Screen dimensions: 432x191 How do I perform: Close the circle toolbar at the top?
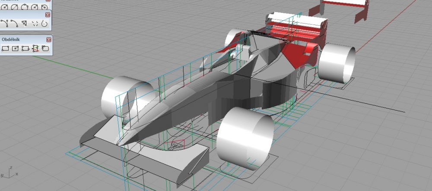pos(48,0)
